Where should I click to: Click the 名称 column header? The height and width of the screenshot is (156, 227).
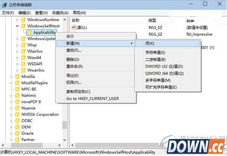click(108, 20)
